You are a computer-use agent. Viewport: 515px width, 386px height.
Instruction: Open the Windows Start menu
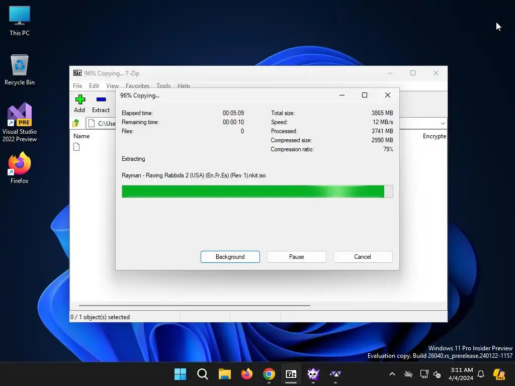point(180,374)
